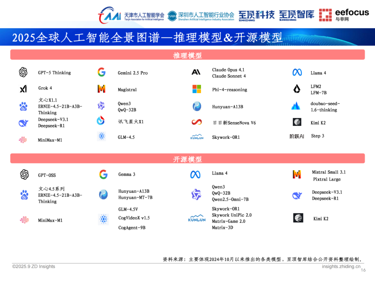Click the ©2025.9 ZD Insights footer text
Viewport: 375px width, 281px height.
(x=34, y=266)
